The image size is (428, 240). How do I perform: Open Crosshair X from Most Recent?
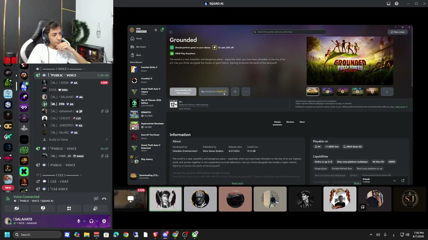pyautogui.click(x=147, y=80)
